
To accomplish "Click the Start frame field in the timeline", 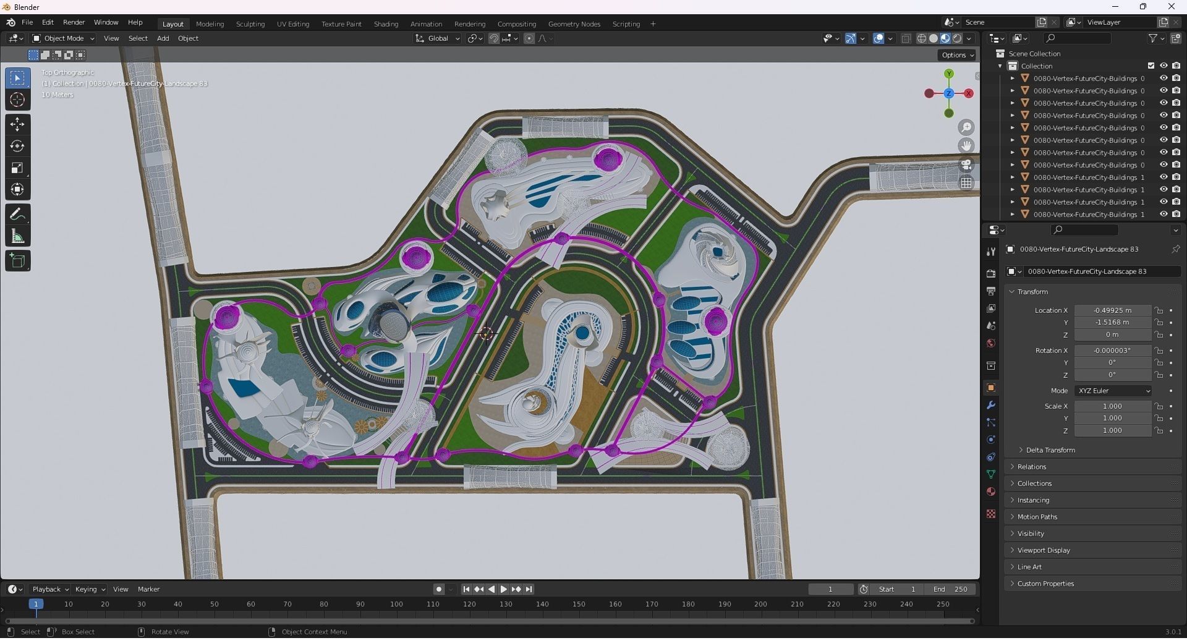I will 898,589.
